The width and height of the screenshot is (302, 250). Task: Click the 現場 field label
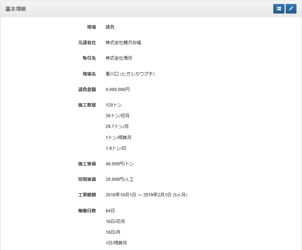(91, 27)
